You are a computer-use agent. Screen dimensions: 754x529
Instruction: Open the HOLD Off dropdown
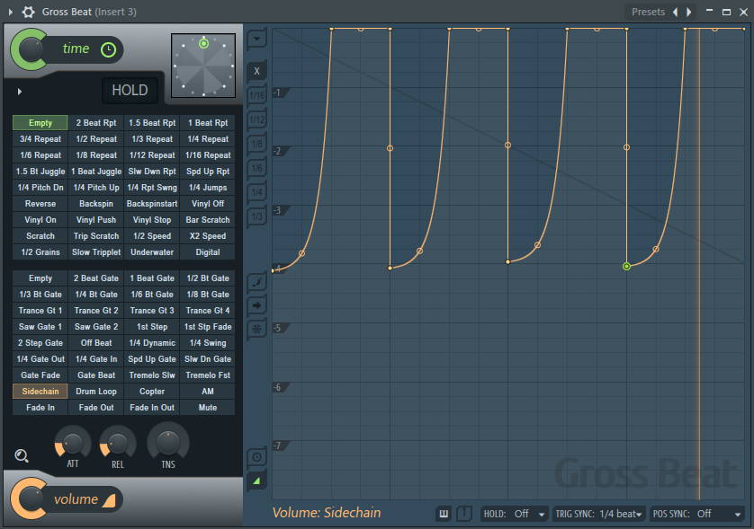[x=514, y=514]
